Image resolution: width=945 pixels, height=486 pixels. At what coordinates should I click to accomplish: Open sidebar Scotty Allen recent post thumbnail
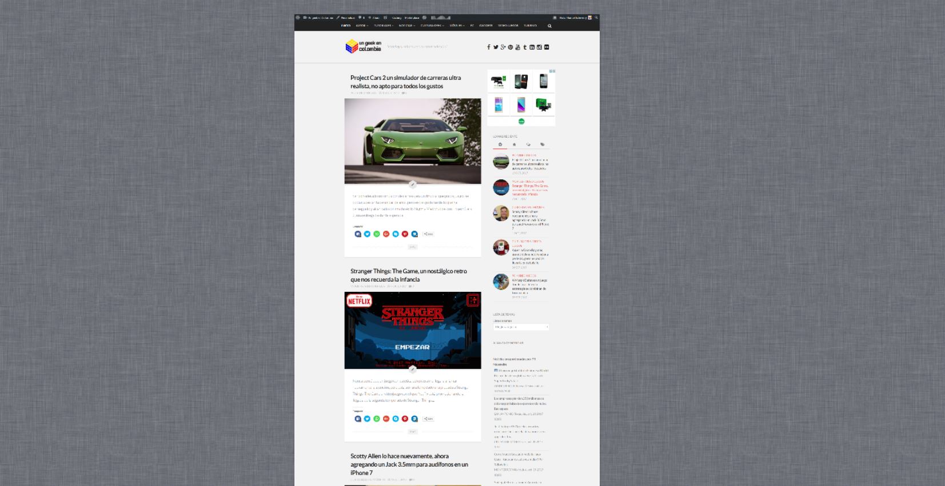(x=501, y=213)
